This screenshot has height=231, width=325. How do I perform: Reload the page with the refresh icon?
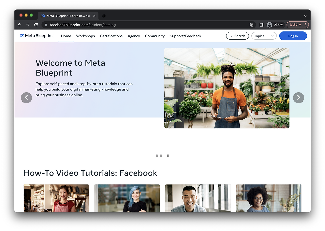[36, 25]
